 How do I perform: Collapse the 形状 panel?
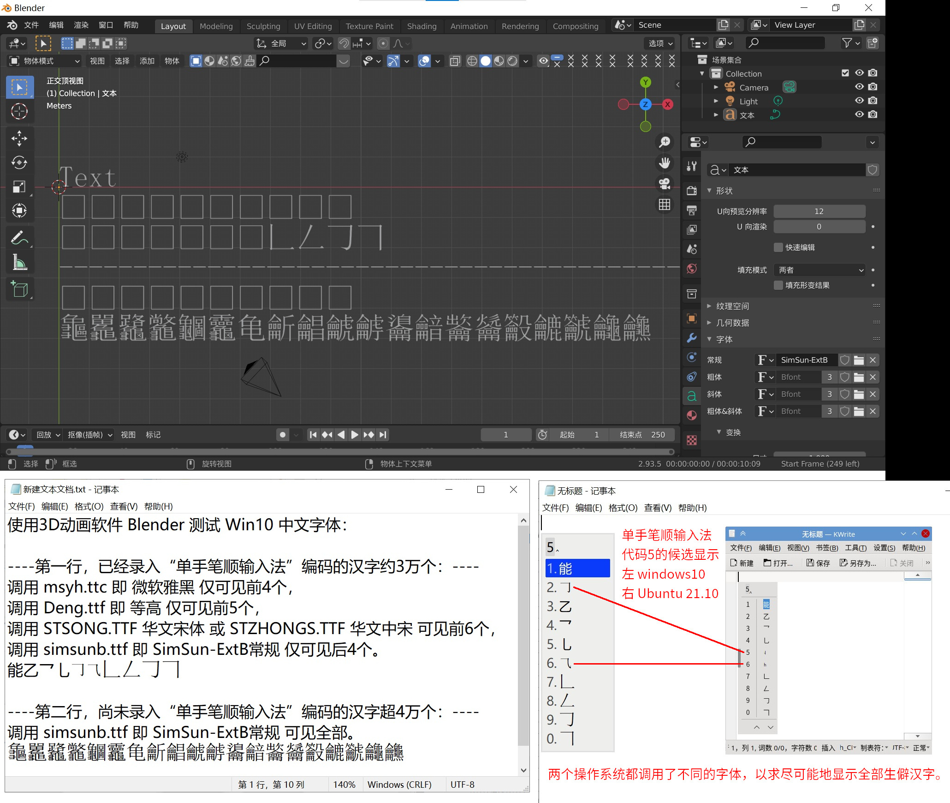pos(724,191)
